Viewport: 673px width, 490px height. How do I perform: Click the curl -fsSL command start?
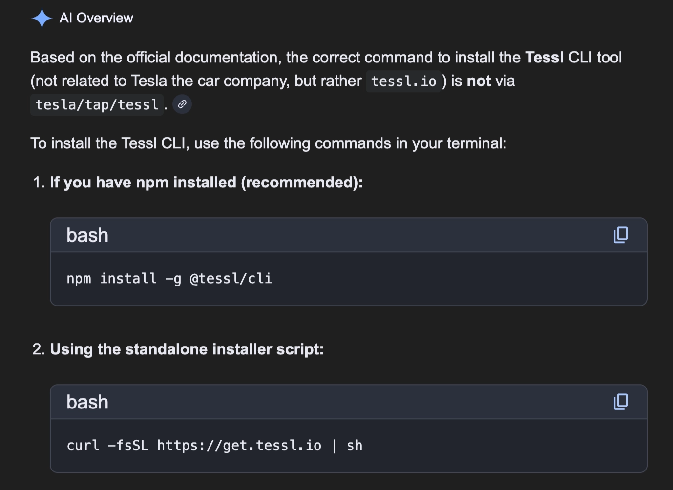[x=107, y=446]
